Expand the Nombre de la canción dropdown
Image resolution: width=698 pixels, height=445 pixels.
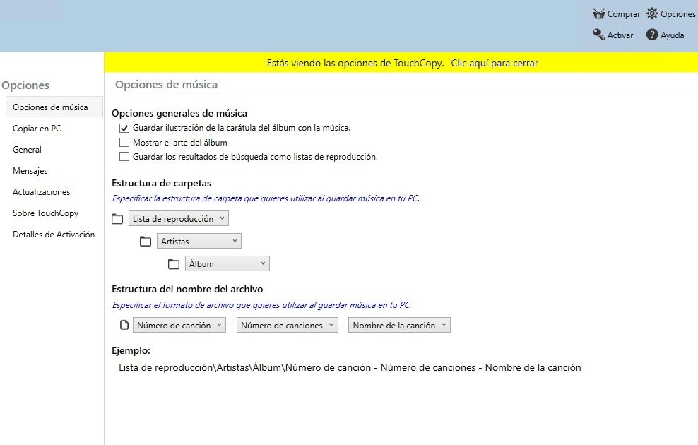pos(399,326)
